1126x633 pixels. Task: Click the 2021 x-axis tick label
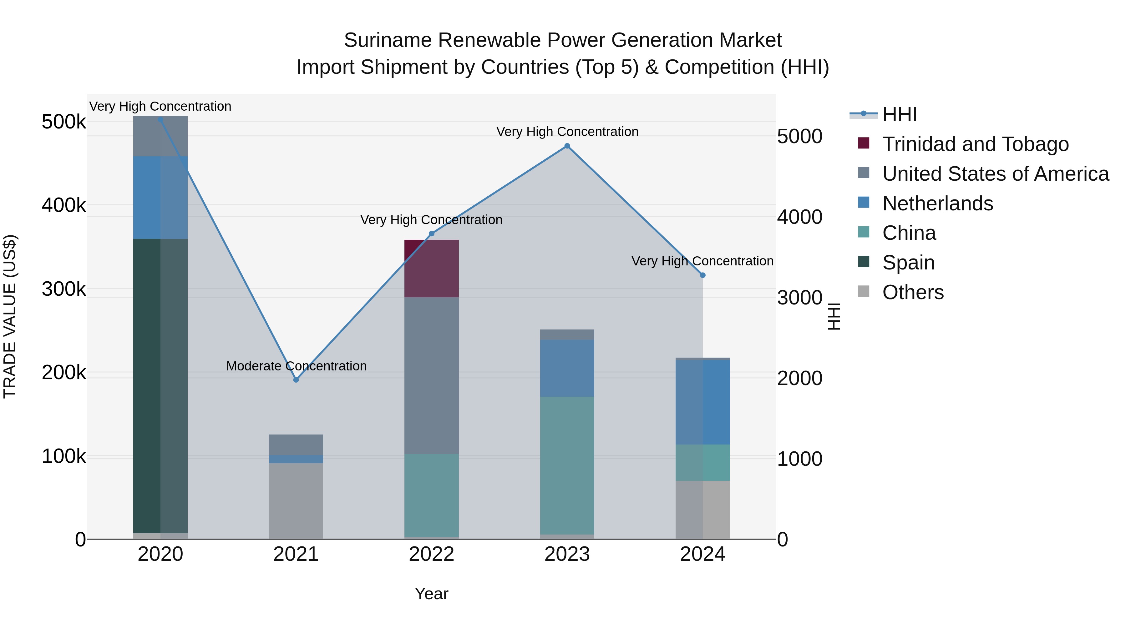[x=296, y=554]
